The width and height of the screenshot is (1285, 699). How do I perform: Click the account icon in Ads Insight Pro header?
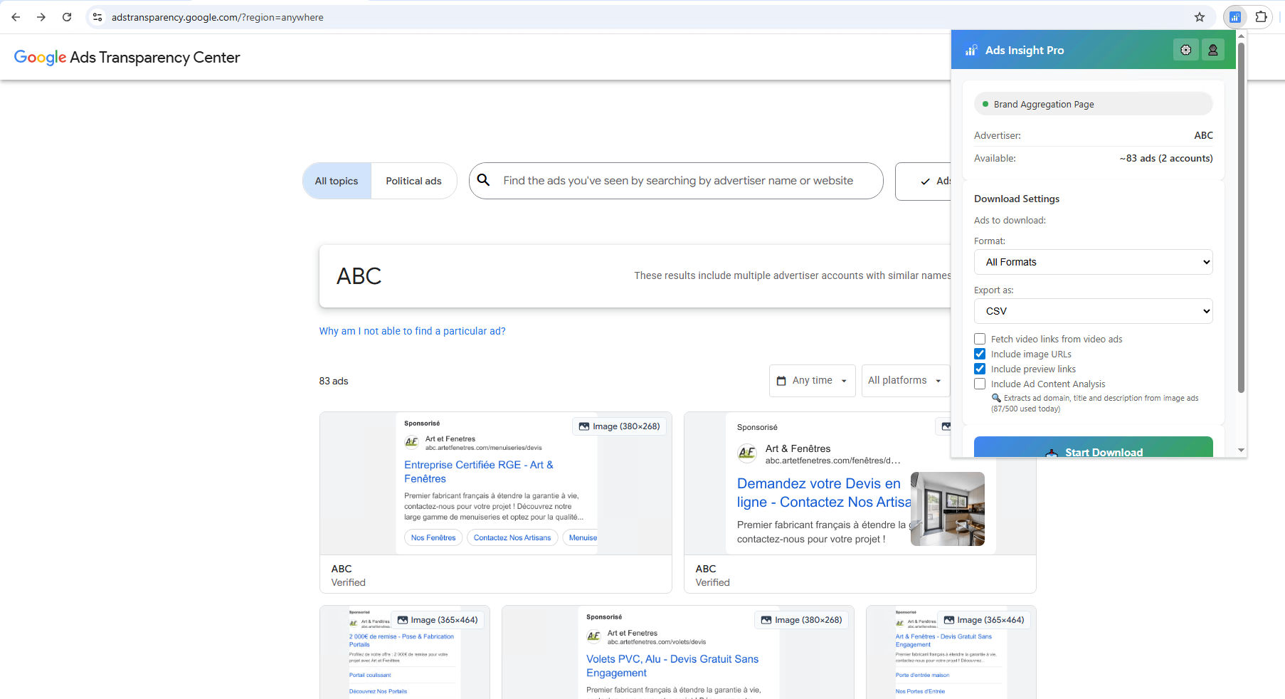click(1213, 50)
